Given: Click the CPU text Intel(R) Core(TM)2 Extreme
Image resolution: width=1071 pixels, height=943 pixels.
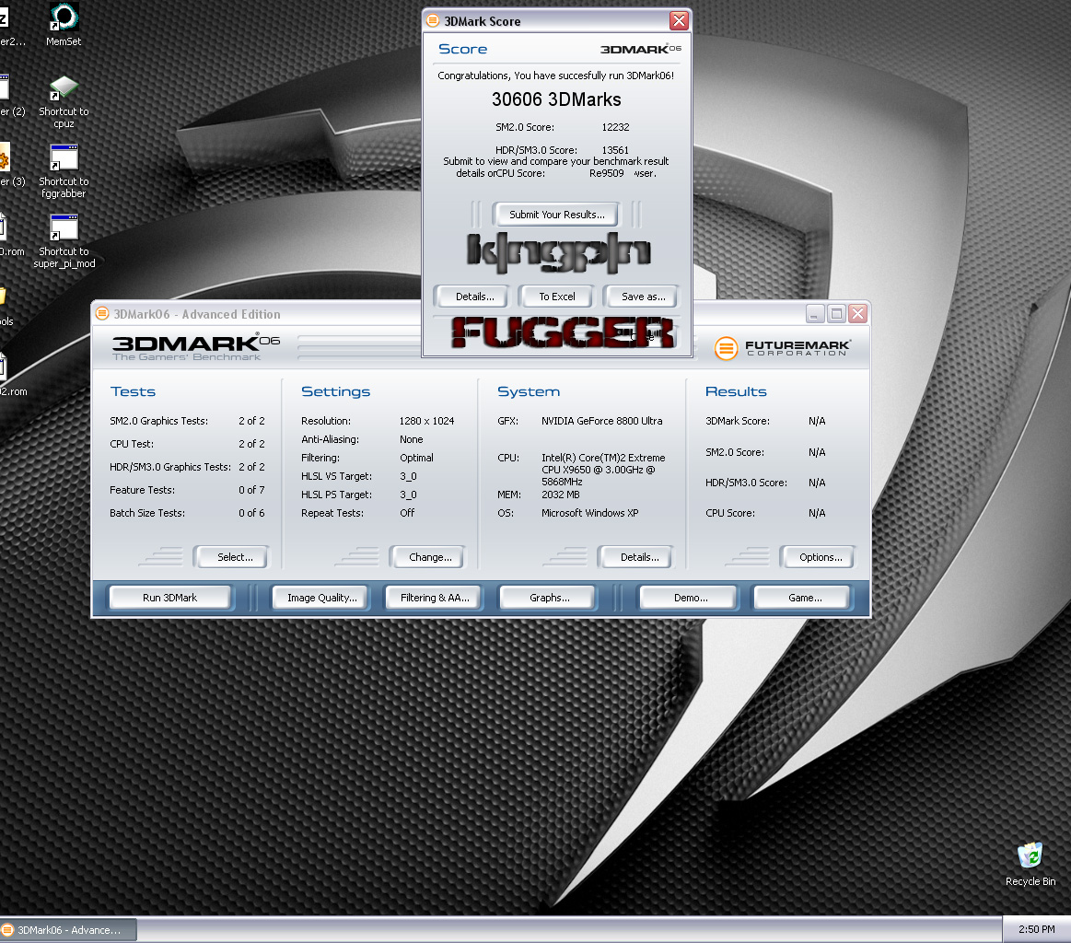Looking at the screenshot, I should (x=603, y=458).
